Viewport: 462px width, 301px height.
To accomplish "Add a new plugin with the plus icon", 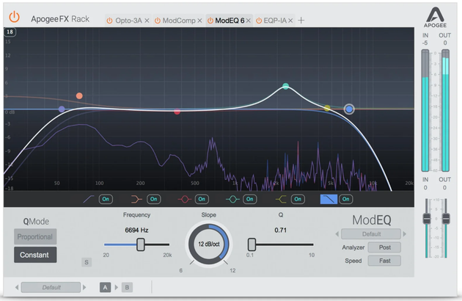I will click(x=301, y=21).
